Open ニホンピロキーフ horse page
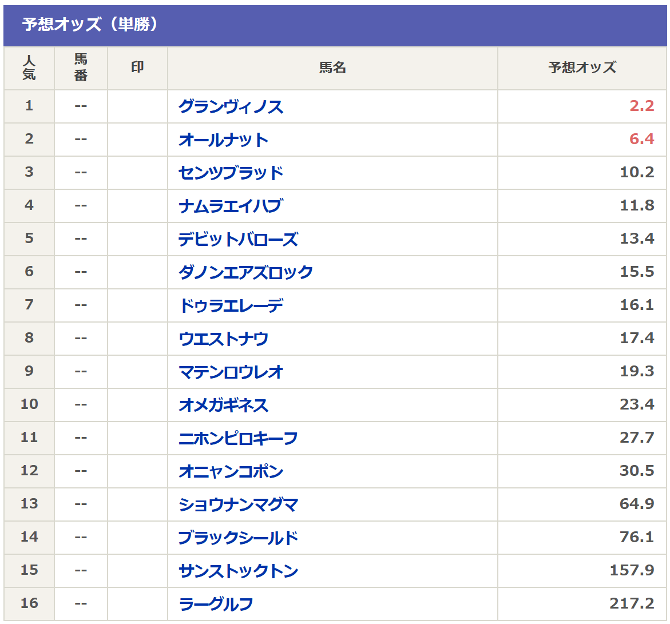The width and height of the screenshot is (670, 624). point(238,439)
